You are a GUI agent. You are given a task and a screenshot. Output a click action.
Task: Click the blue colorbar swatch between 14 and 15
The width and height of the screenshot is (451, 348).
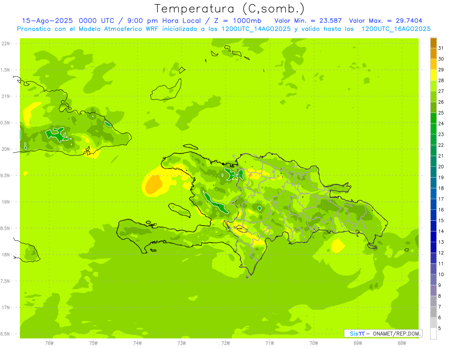click(433, 226)
